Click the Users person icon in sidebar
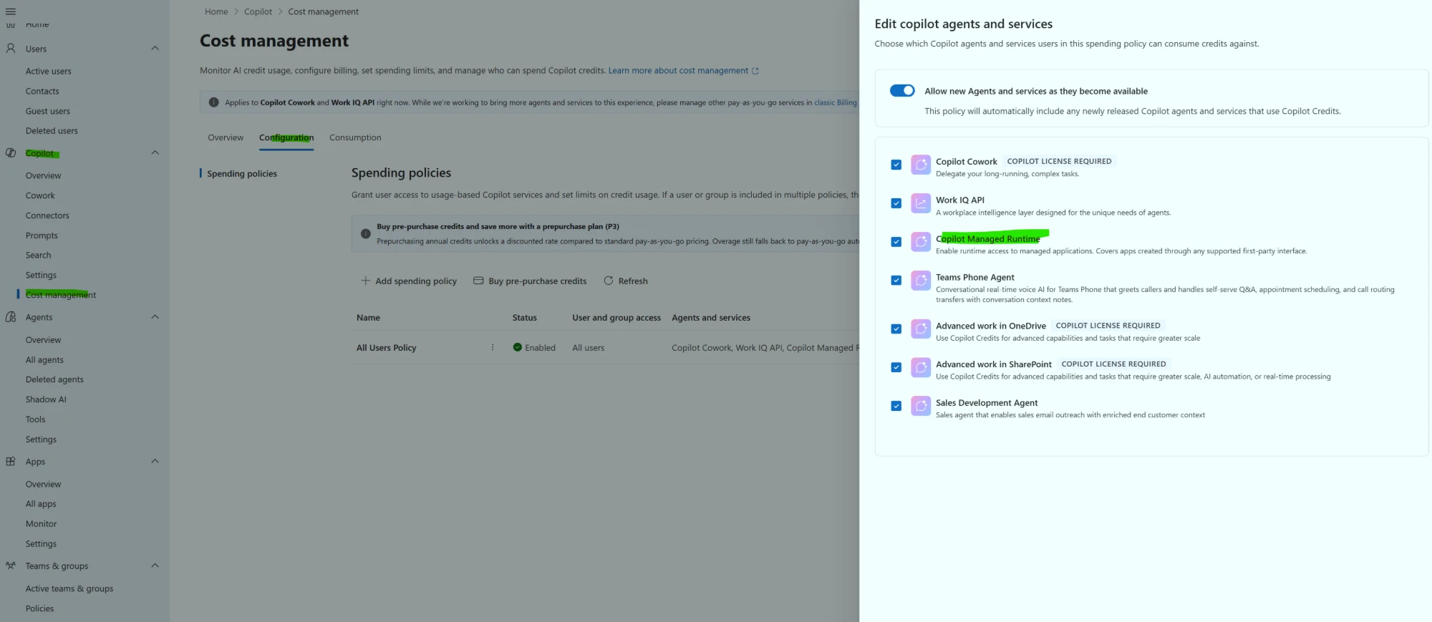Screen dimensions: 1432x622 click(x=11, y=49)
